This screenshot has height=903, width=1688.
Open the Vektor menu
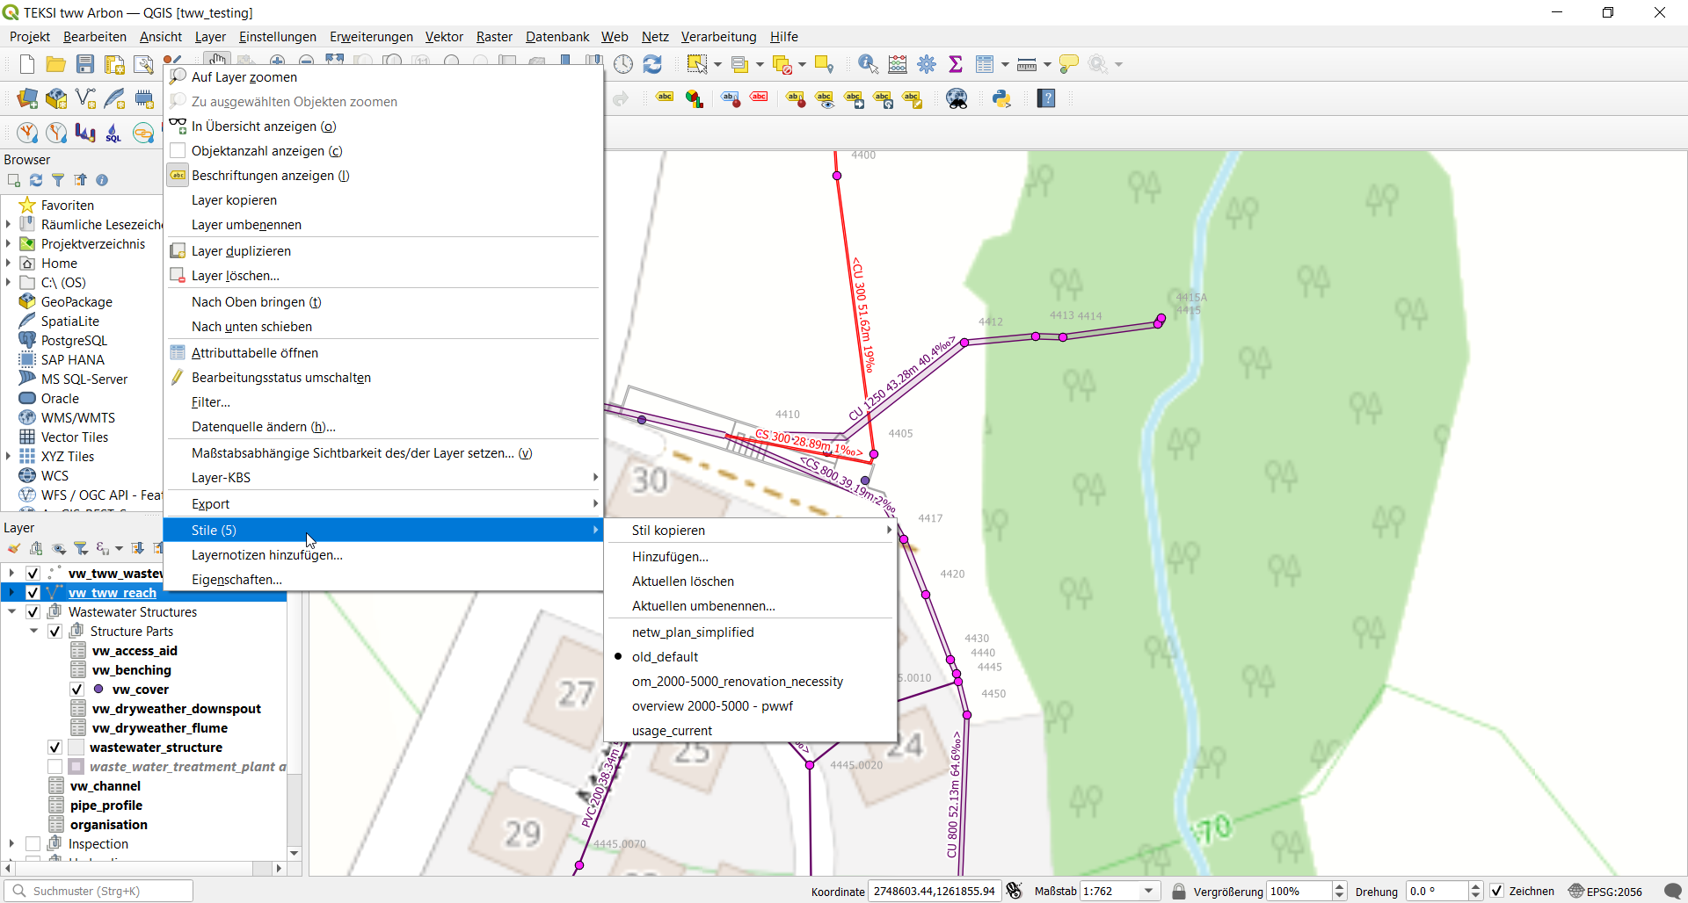444,37
